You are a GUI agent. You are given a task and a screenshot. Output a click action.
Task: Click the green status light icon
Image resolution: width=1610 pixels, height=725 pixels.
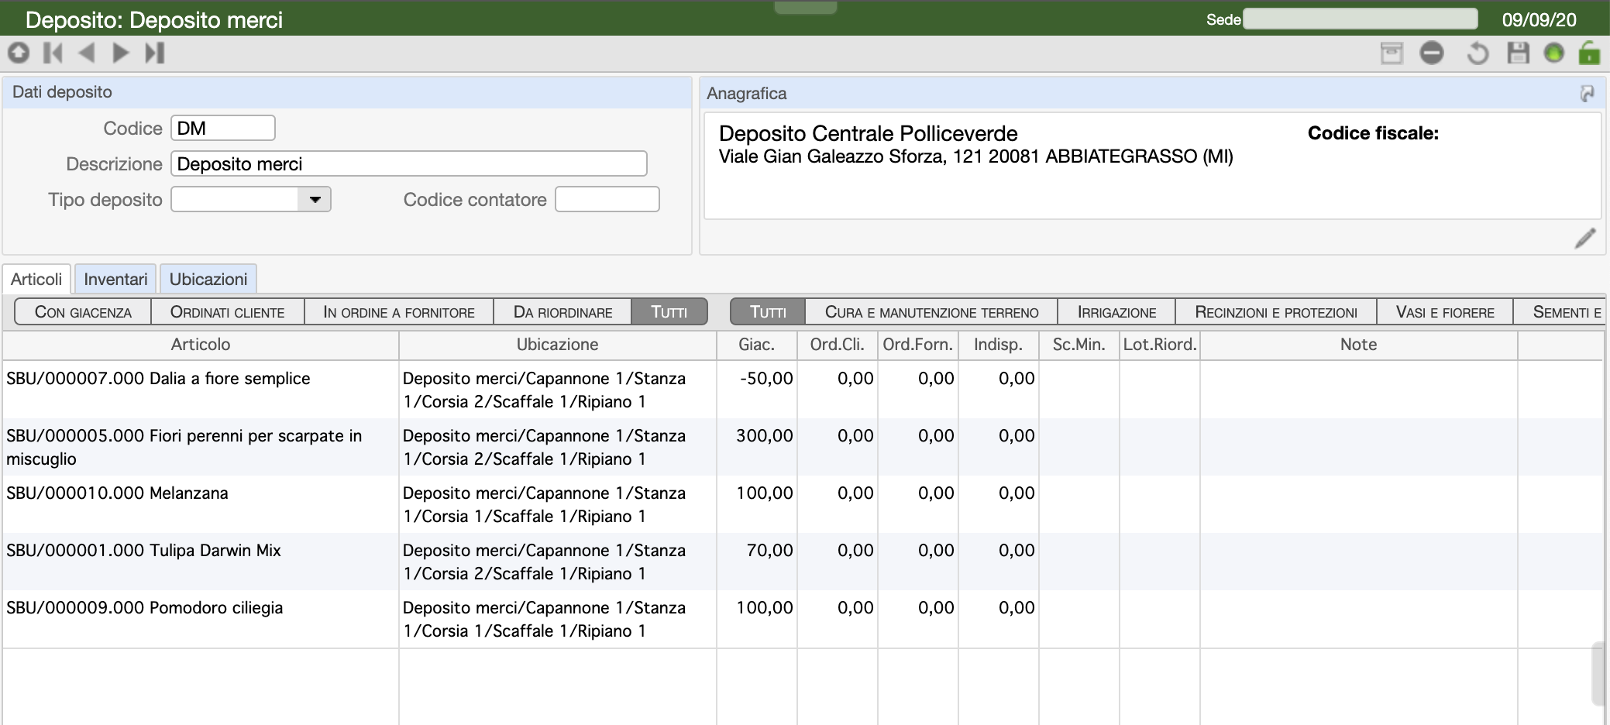(1553, 53)
